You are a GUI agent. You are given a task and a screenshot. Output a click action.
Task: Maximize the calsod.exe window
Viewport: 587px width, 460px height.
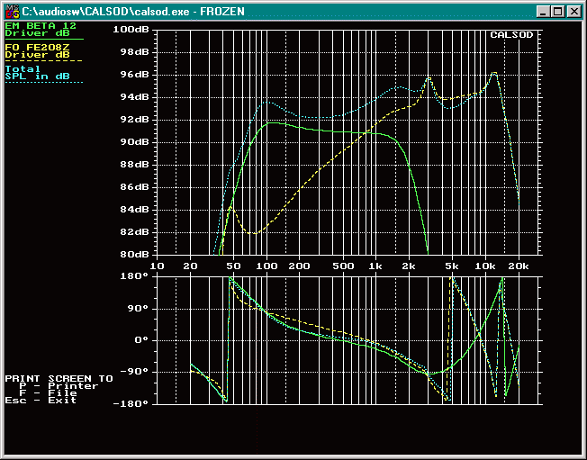click(558, 12)
